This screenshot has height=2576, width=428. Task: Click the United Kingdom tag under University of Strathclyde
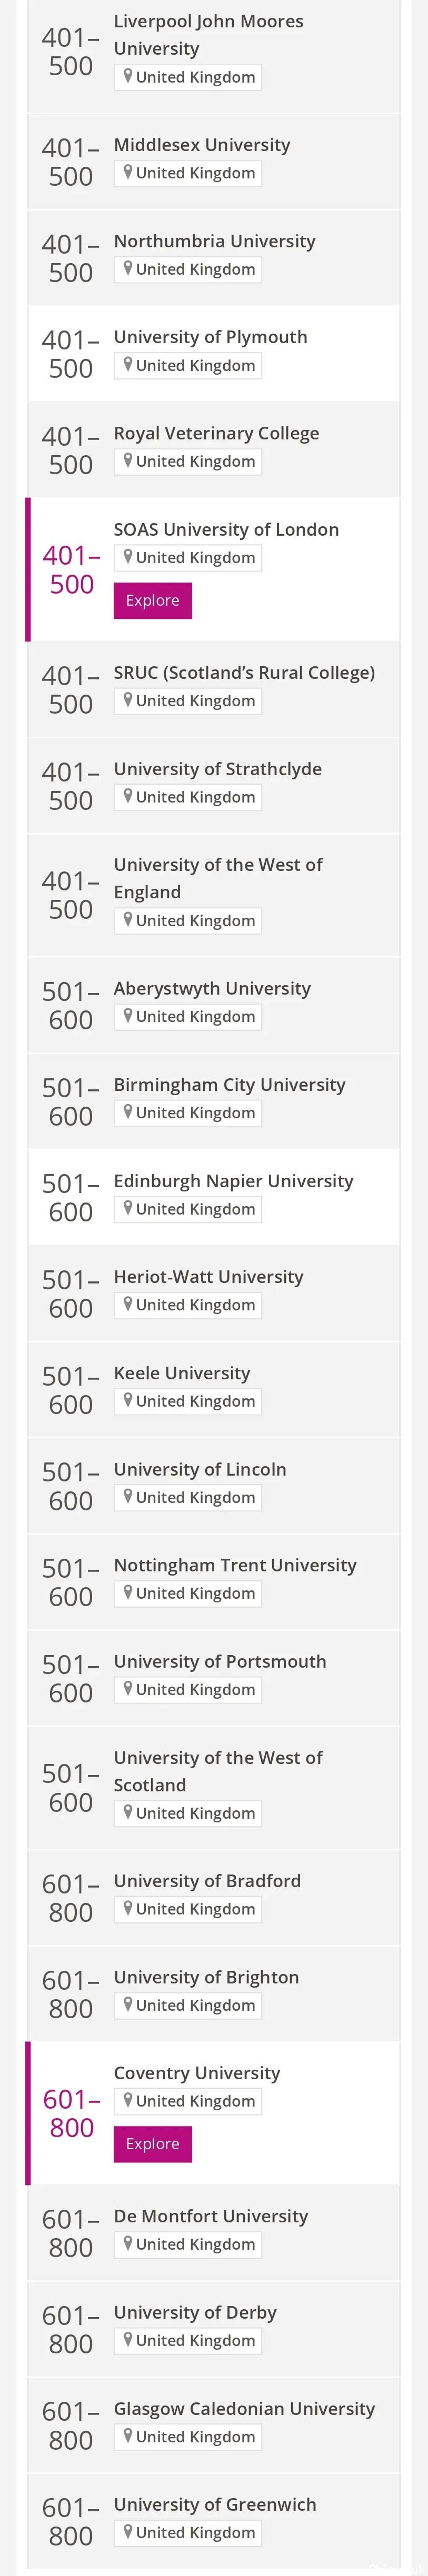[x=188, y=797]
